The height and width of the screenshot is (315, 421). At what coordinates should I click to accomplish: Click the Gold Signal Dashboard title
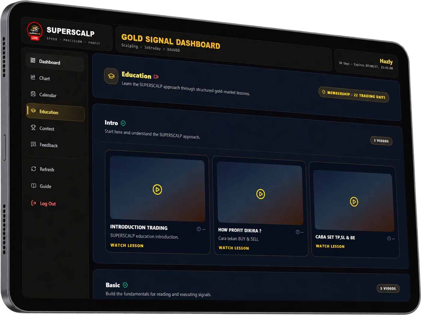(x=171, y=41)
